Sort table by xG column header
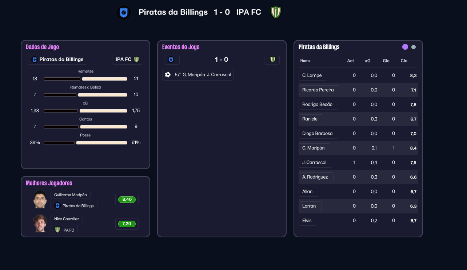This screenshot has height=270, width=467. coord(368,61)
